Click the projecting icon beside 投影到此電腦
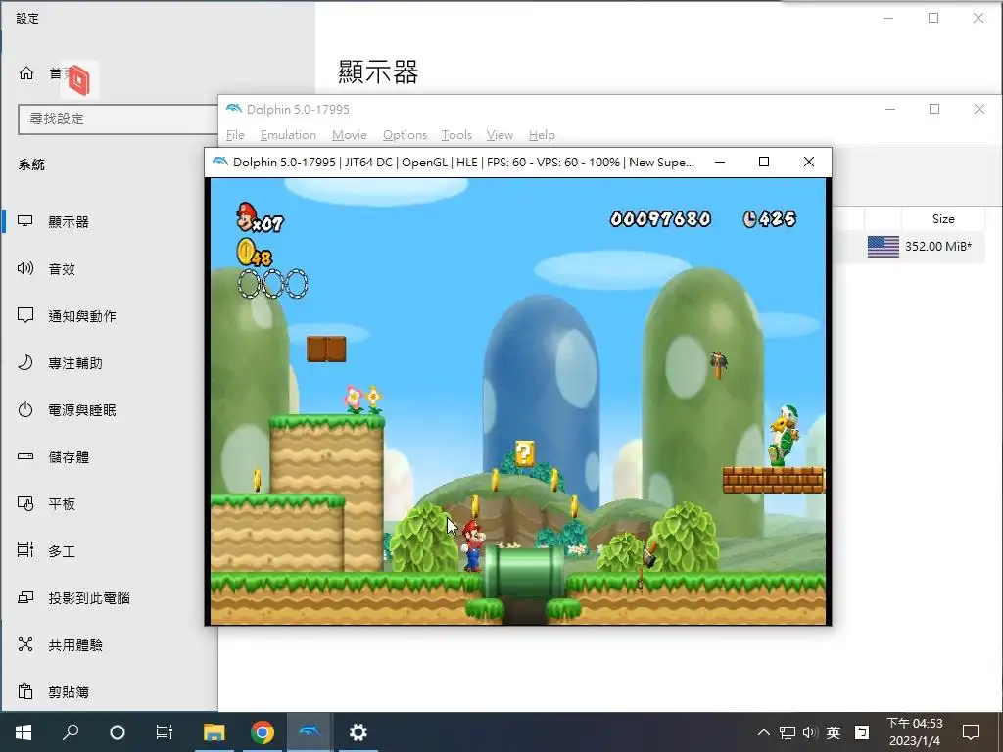 tap(25, 597)
